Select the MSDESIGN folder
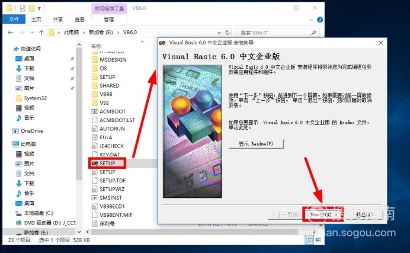The image size is (410, 253). point(113,60)
